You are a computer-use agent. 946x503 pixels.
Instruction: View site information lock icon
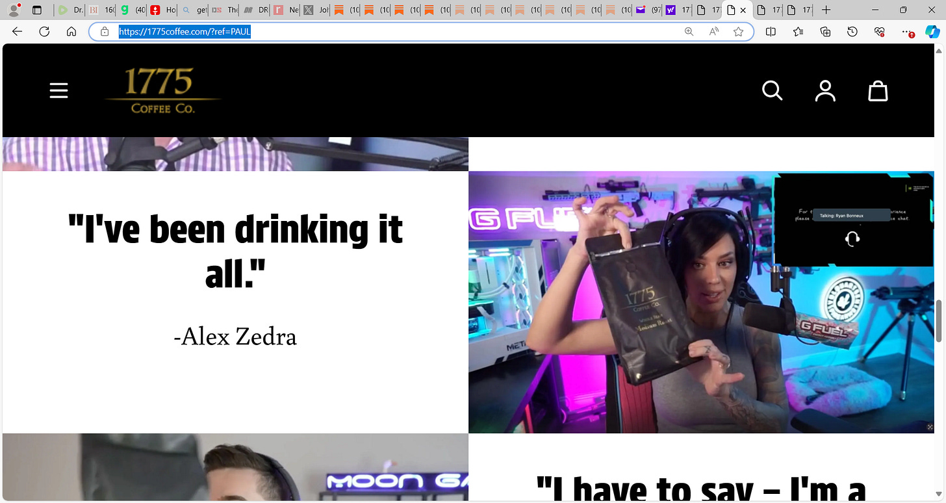pos(104,31)
